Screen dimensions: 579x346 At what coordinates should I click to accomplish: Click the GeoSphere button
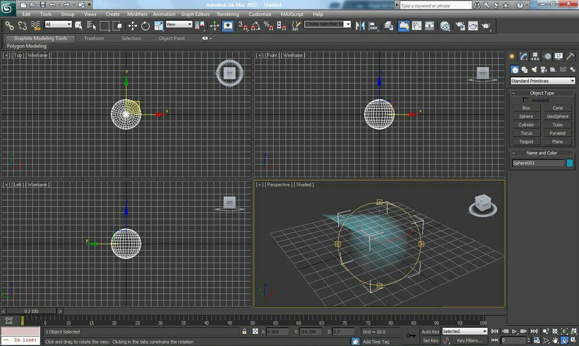[557, 116]
